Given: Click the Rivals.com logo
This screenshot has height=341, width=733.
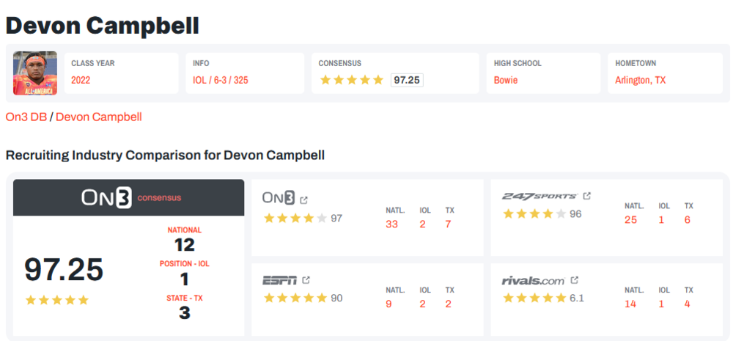Looking at the screenshot, I should [534, 280].
